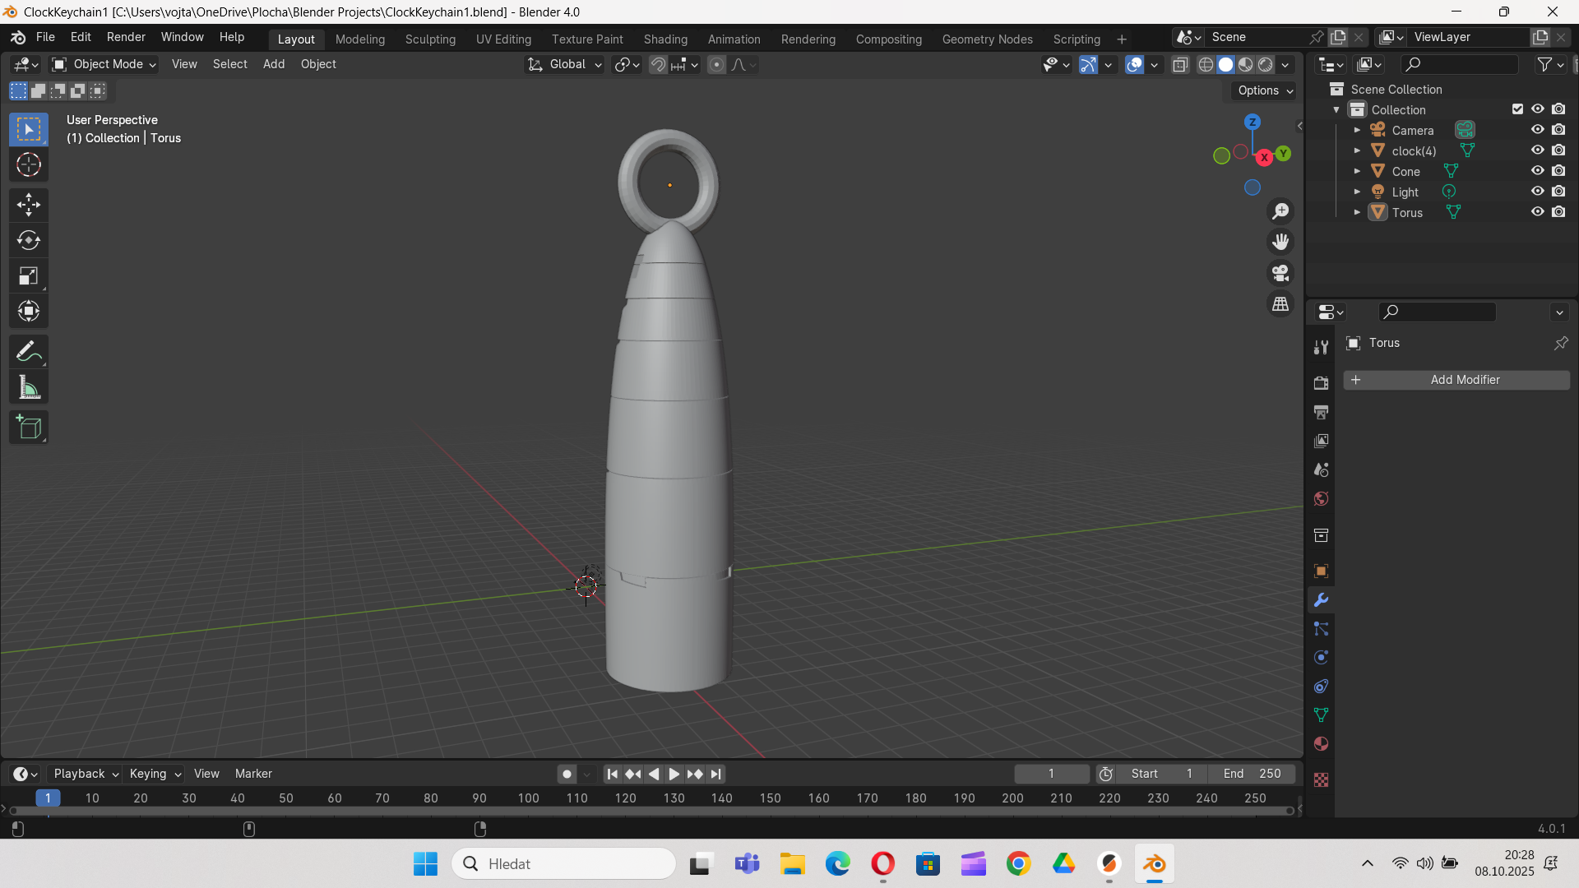The image size is (1579, 888).
Task: Switch to the Sculpting workspace tab
Action: [x=430, y=39]
